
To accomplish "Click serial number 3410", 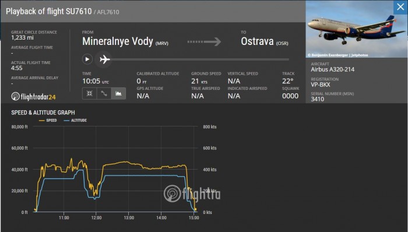I will (x=318, y=99).
